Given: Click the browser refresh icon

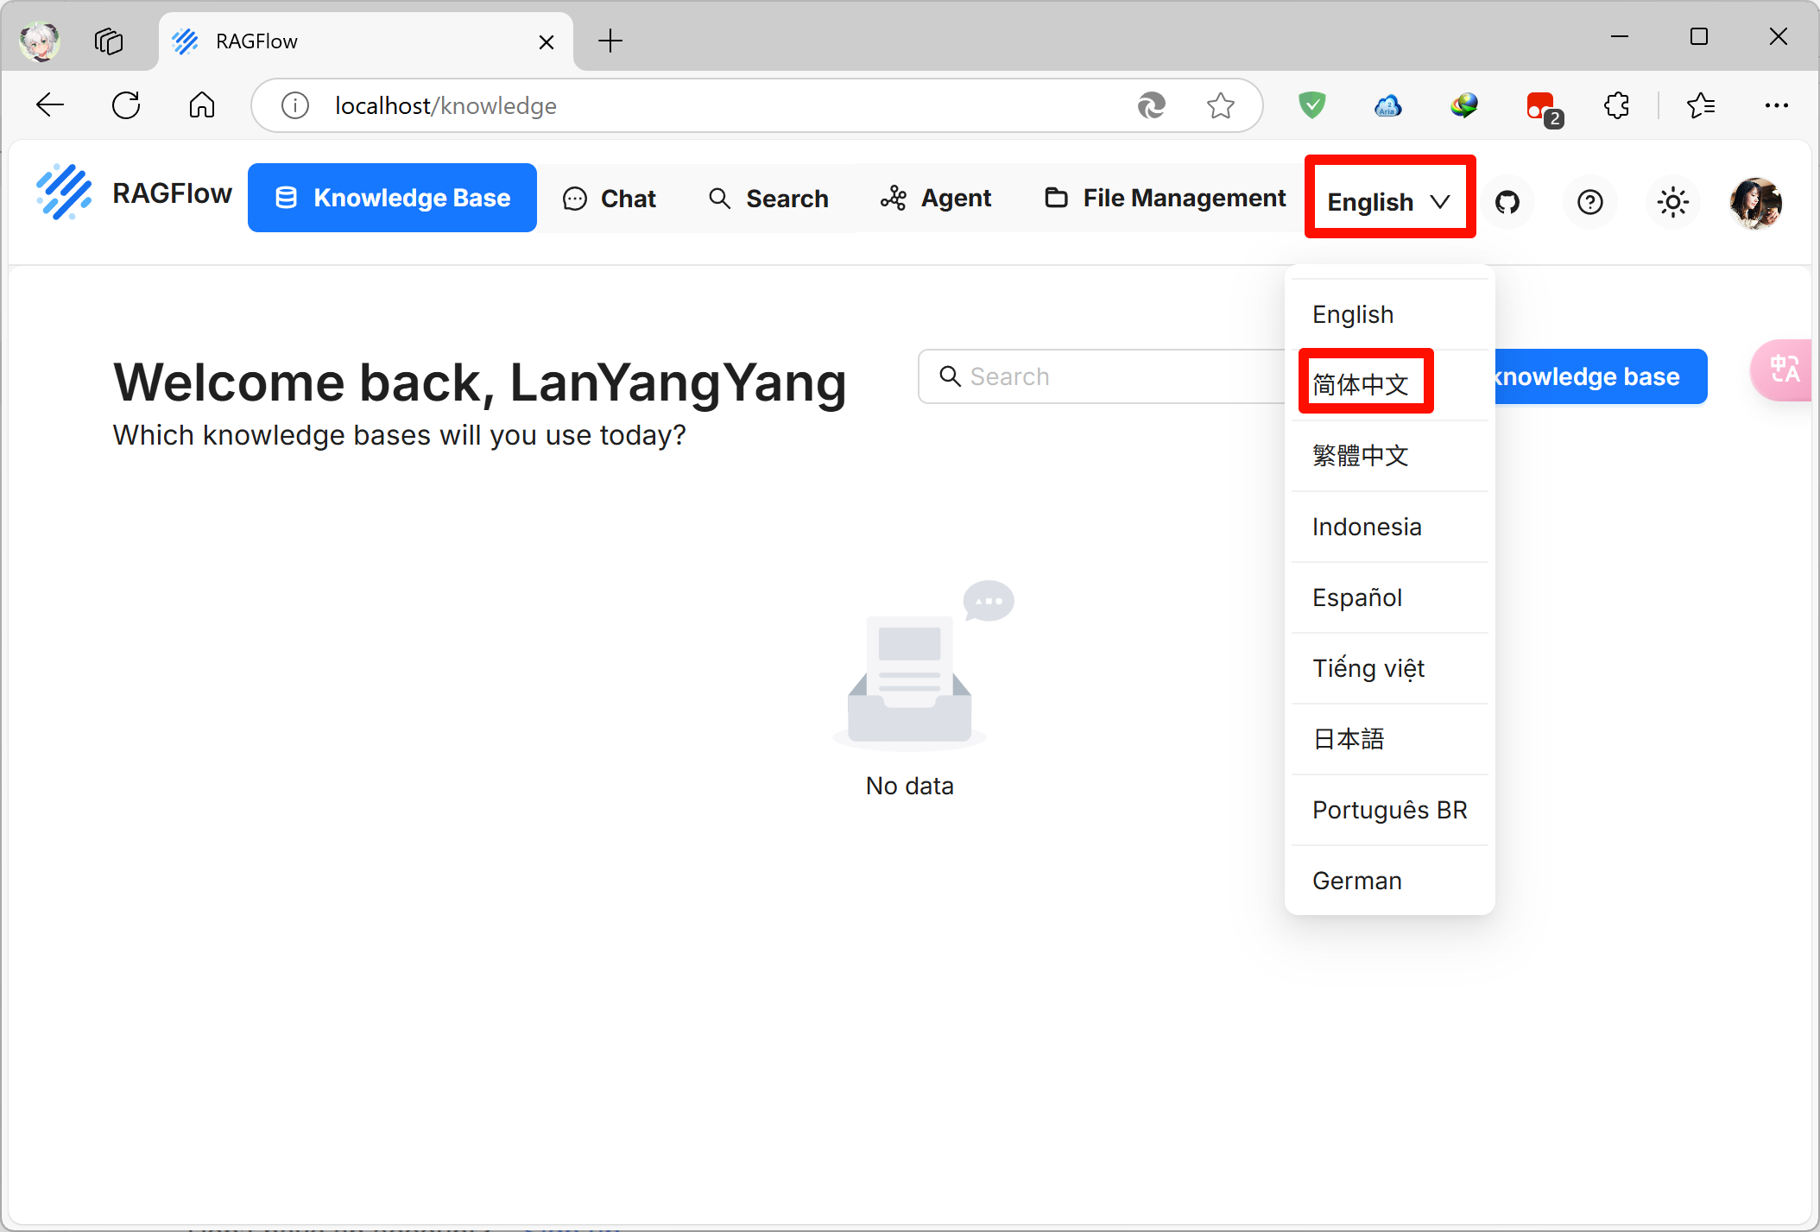Looking at the screenshot, I should click(x=126, y=105).
